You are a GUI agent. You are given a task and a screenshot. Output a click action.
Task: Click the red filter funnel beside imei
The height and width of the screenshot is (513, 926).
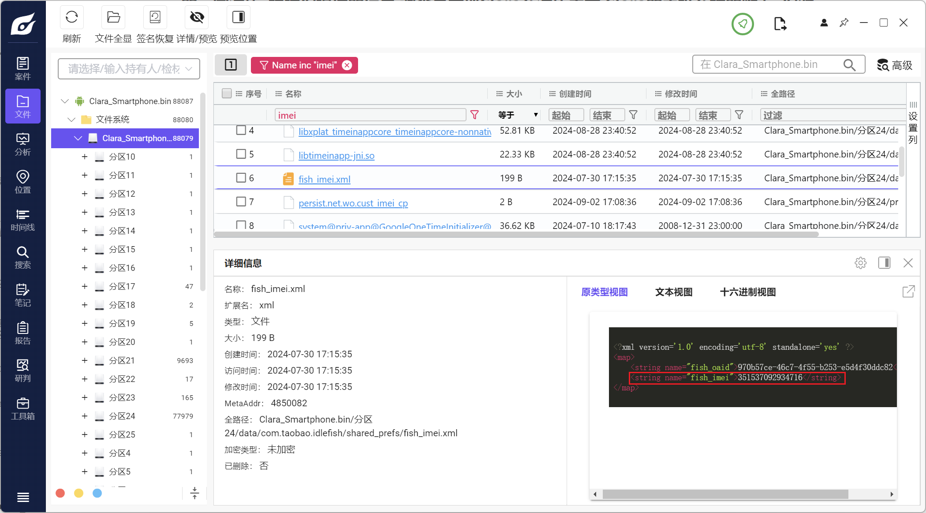(474, 115)
